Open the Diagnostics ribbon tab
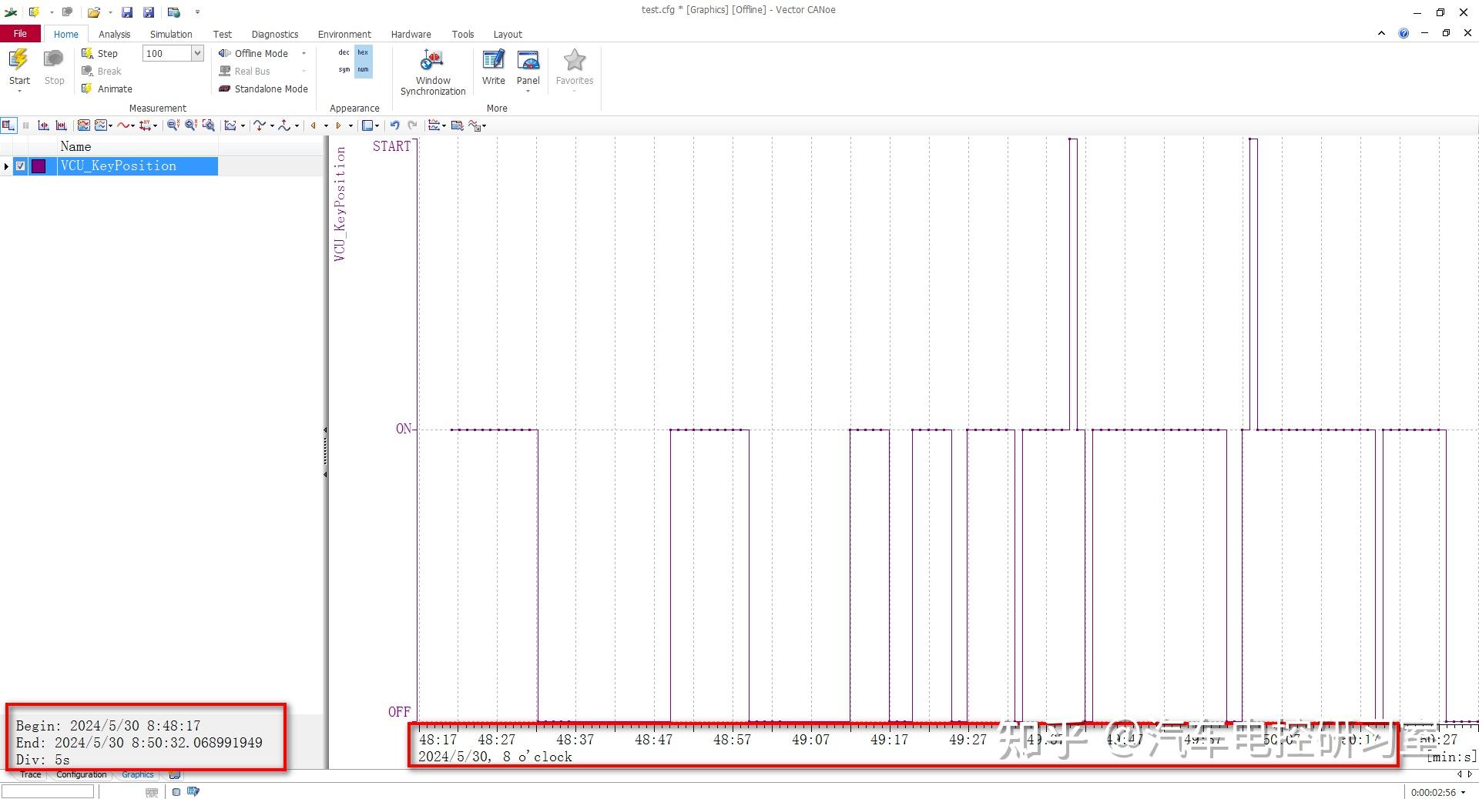This screenshot has width=1479, height=799. click(275, 34)
